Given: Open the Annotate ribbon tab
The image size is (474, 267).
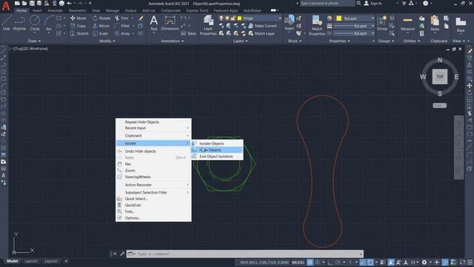Looking at the screenshot, I should coord(55,10).
